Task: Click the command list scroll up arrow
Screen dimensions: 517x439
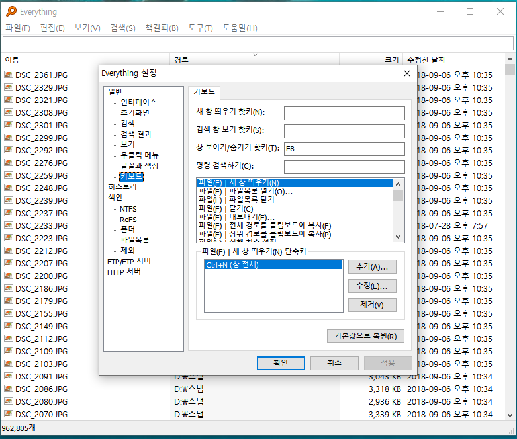Action: click(398, 184)
